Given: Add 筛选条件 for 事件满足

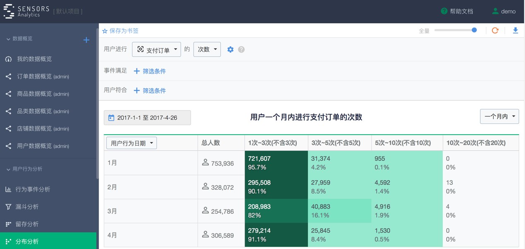Looking at the screenshot, I should tap(154, 71).
